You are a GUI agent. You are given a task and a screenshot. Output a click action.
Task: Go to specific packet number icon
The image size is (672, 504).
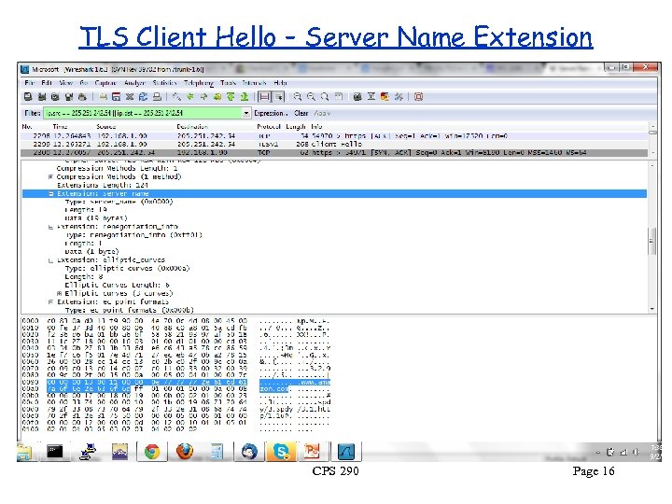217,97
